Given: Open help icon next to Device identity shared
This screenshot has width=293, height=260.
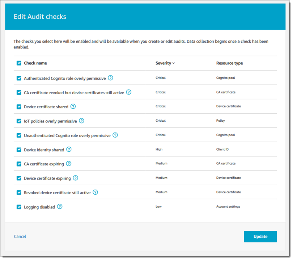Looking at the screenshot, I should click(x=69, y=149).
